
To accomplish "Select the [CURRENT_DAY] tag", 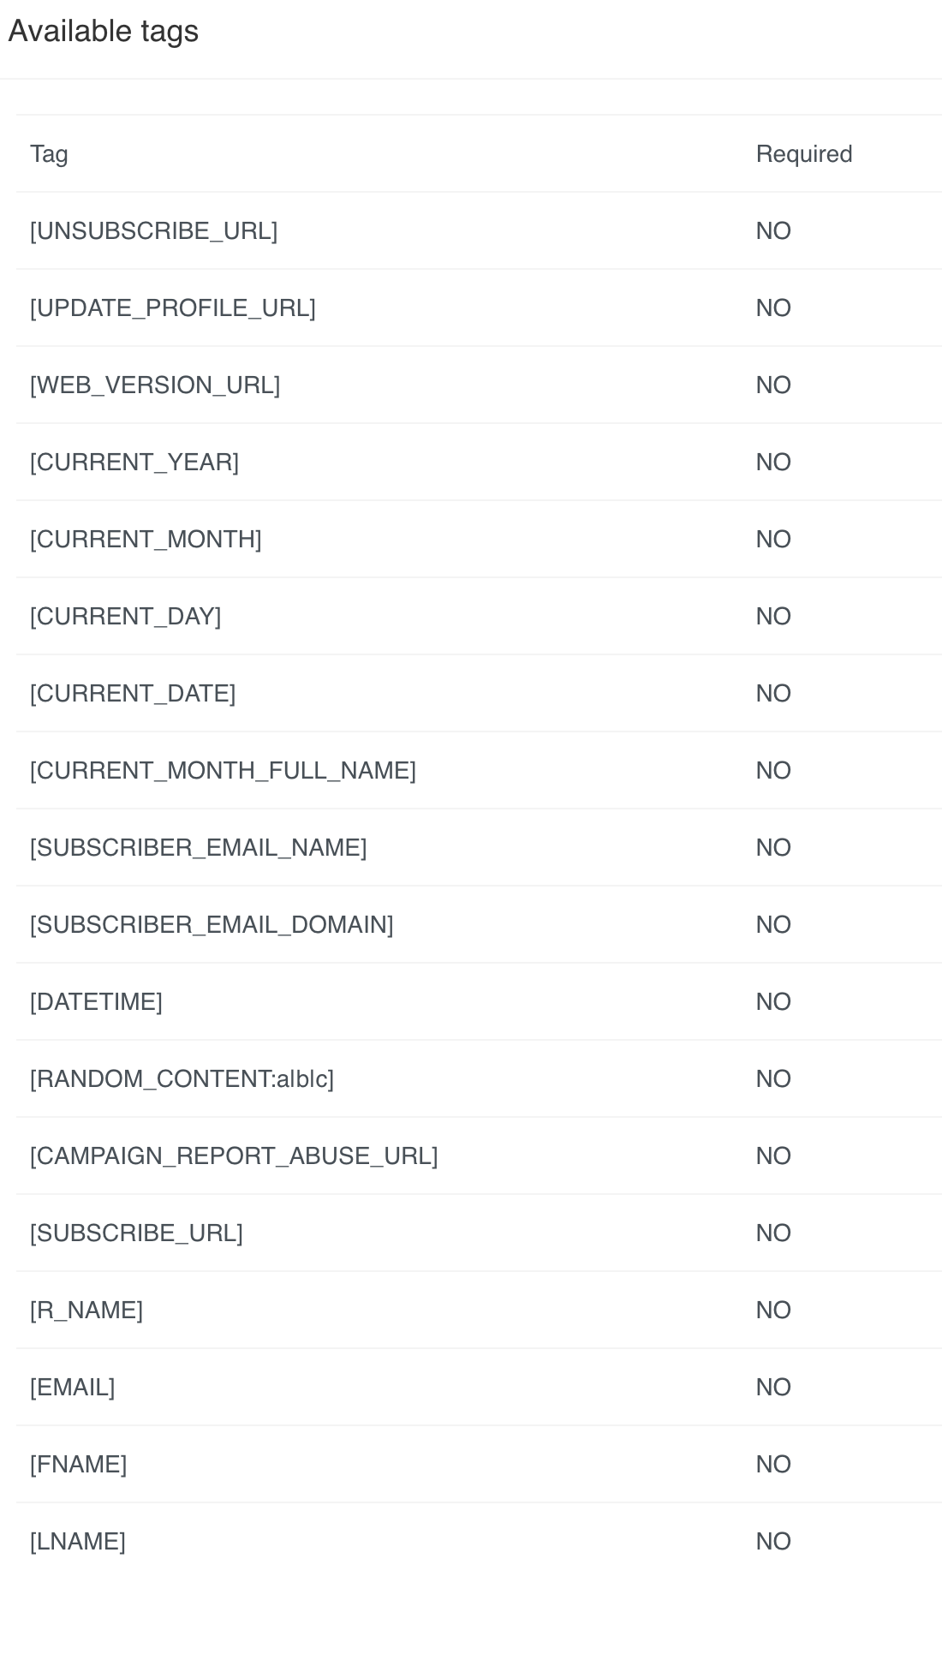I will pos(126,617).
